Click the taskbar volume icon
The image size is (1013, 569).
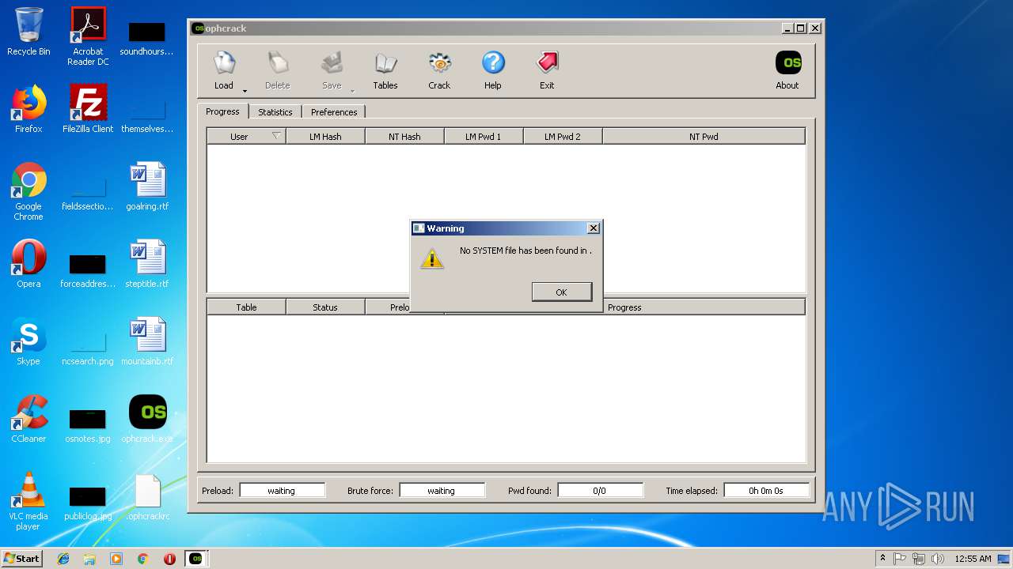[x=938, y=559]
